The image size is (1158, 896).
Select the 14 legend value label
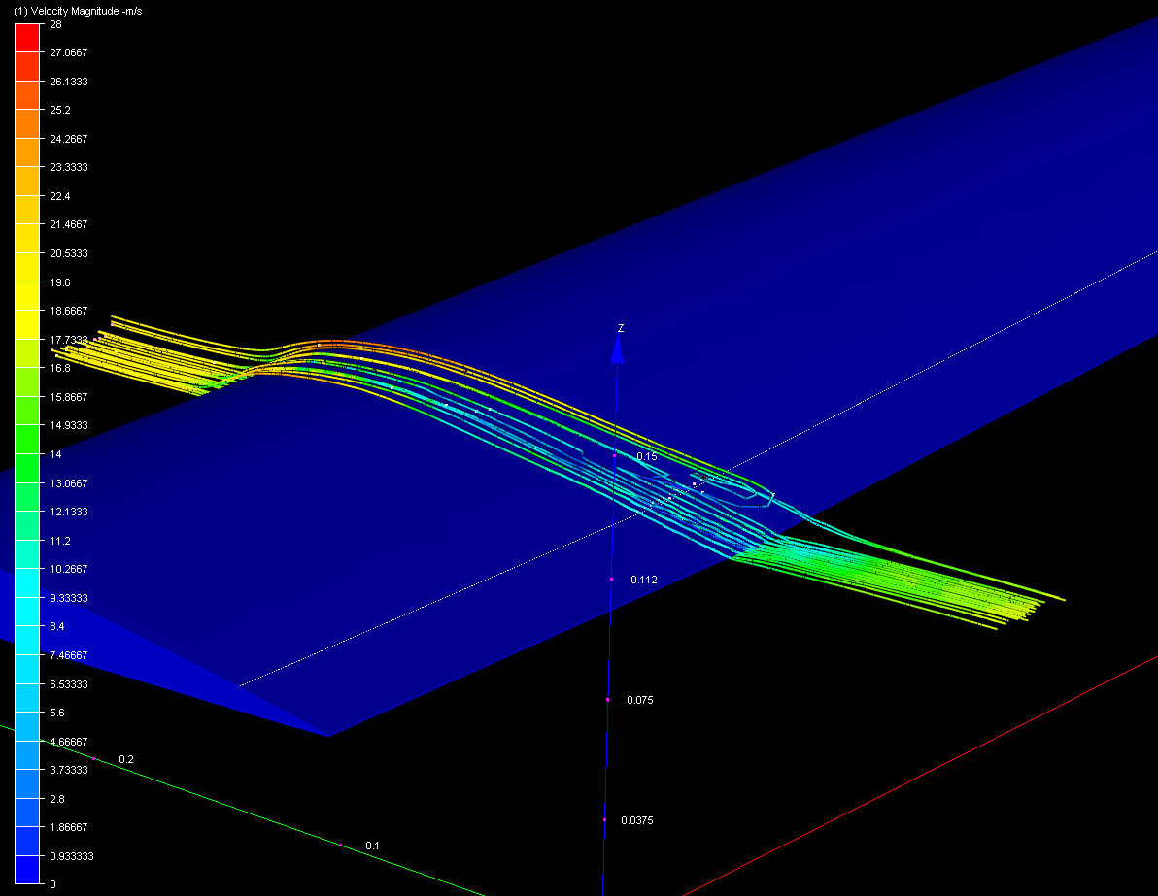[56, 454]
